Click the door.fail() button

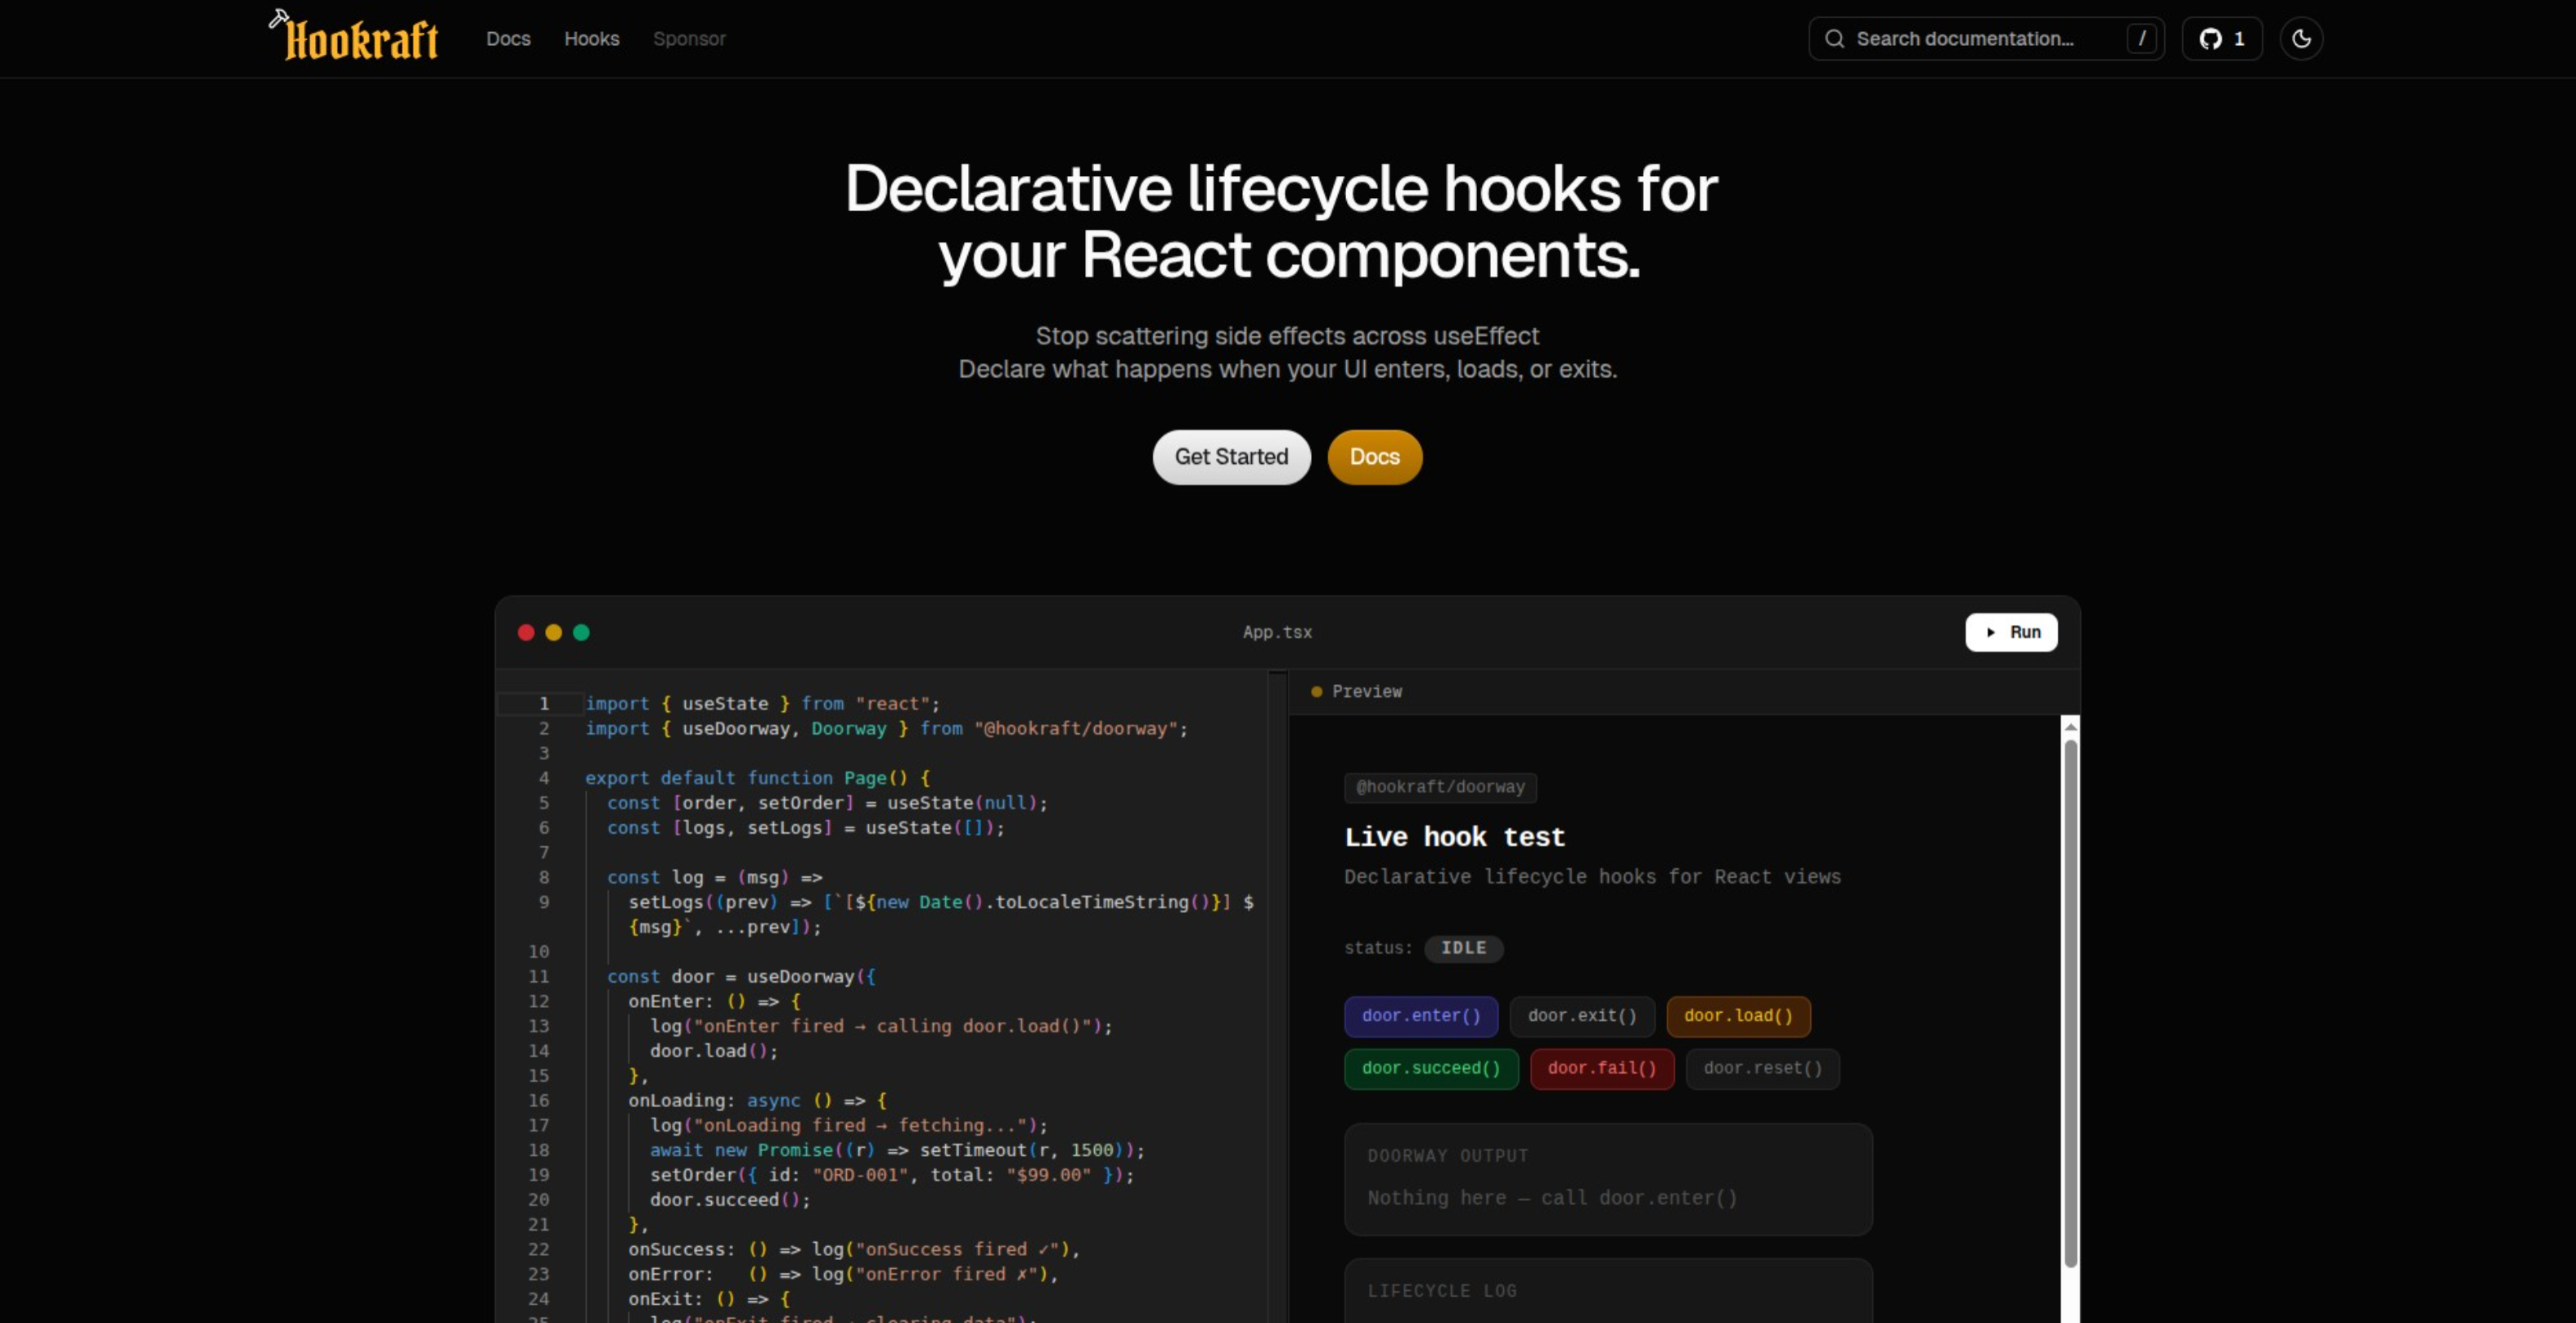point(1602,1069)
